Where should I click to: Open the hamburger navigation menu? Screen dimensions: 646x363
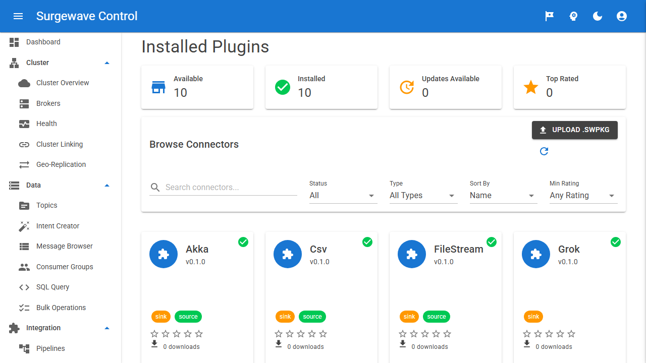[18, 16]
